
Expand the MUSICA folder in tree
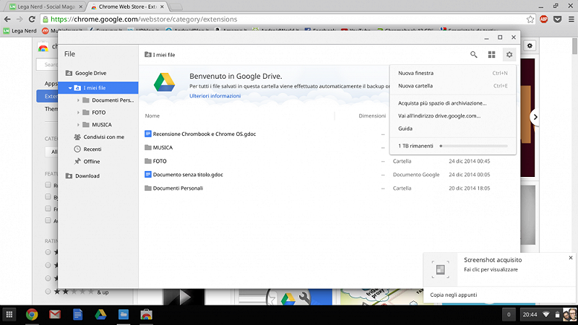[78, 124]
